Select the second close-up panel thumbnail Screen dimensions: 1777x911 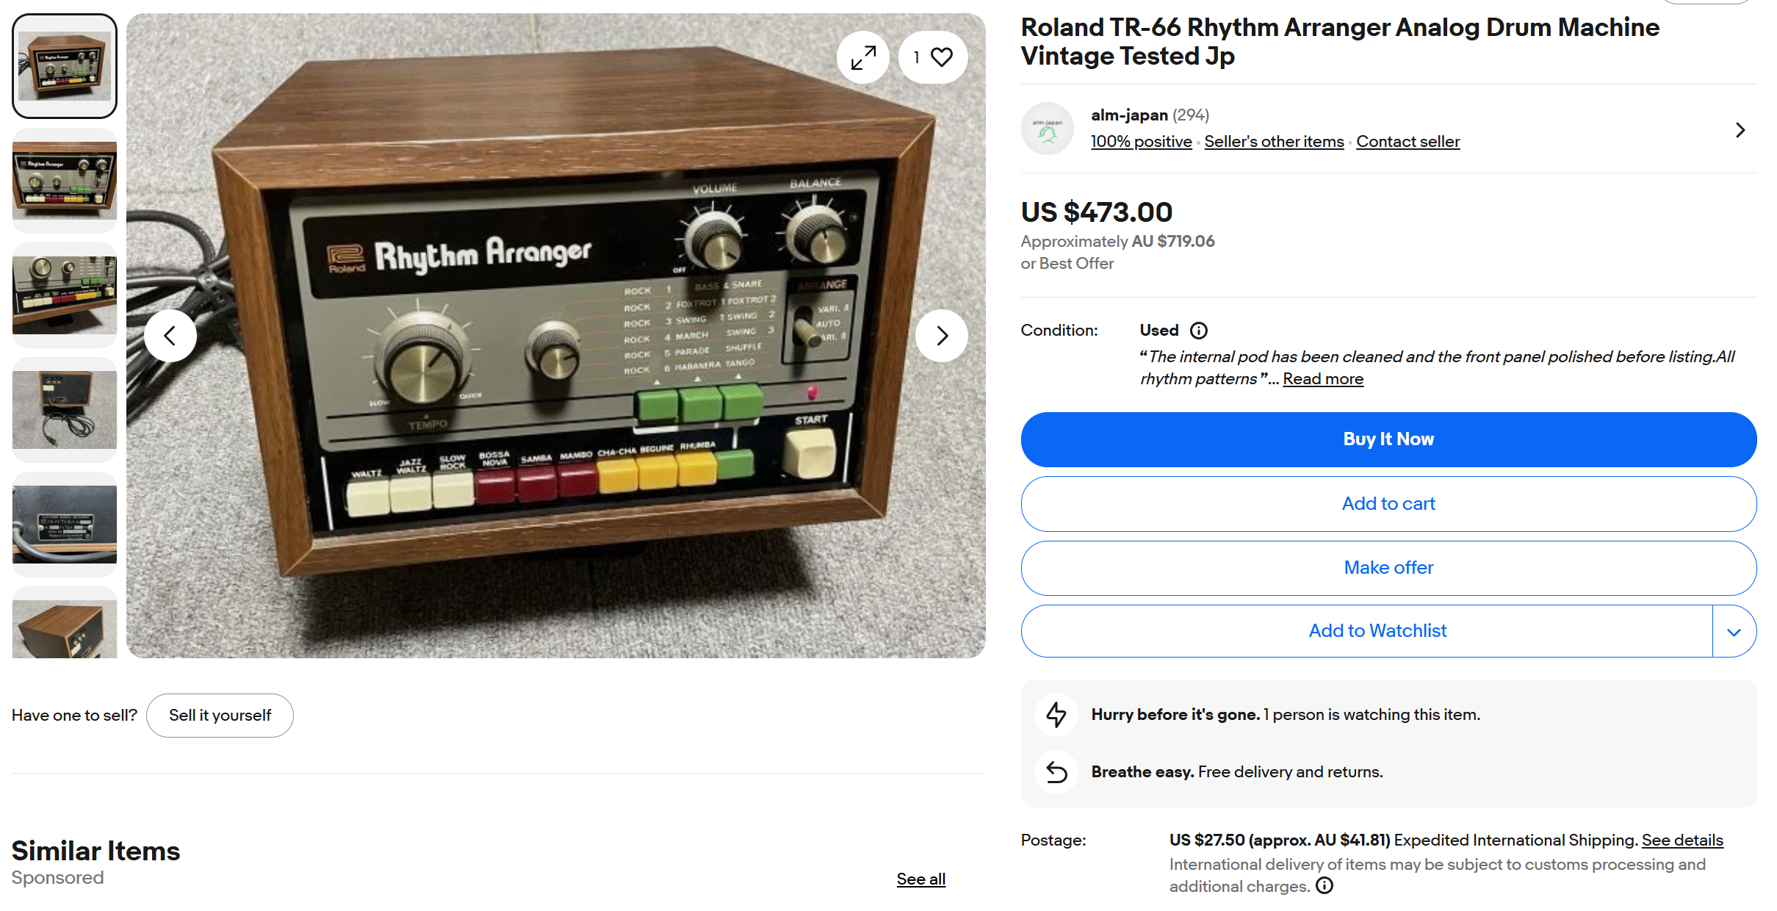pos(65,295)
